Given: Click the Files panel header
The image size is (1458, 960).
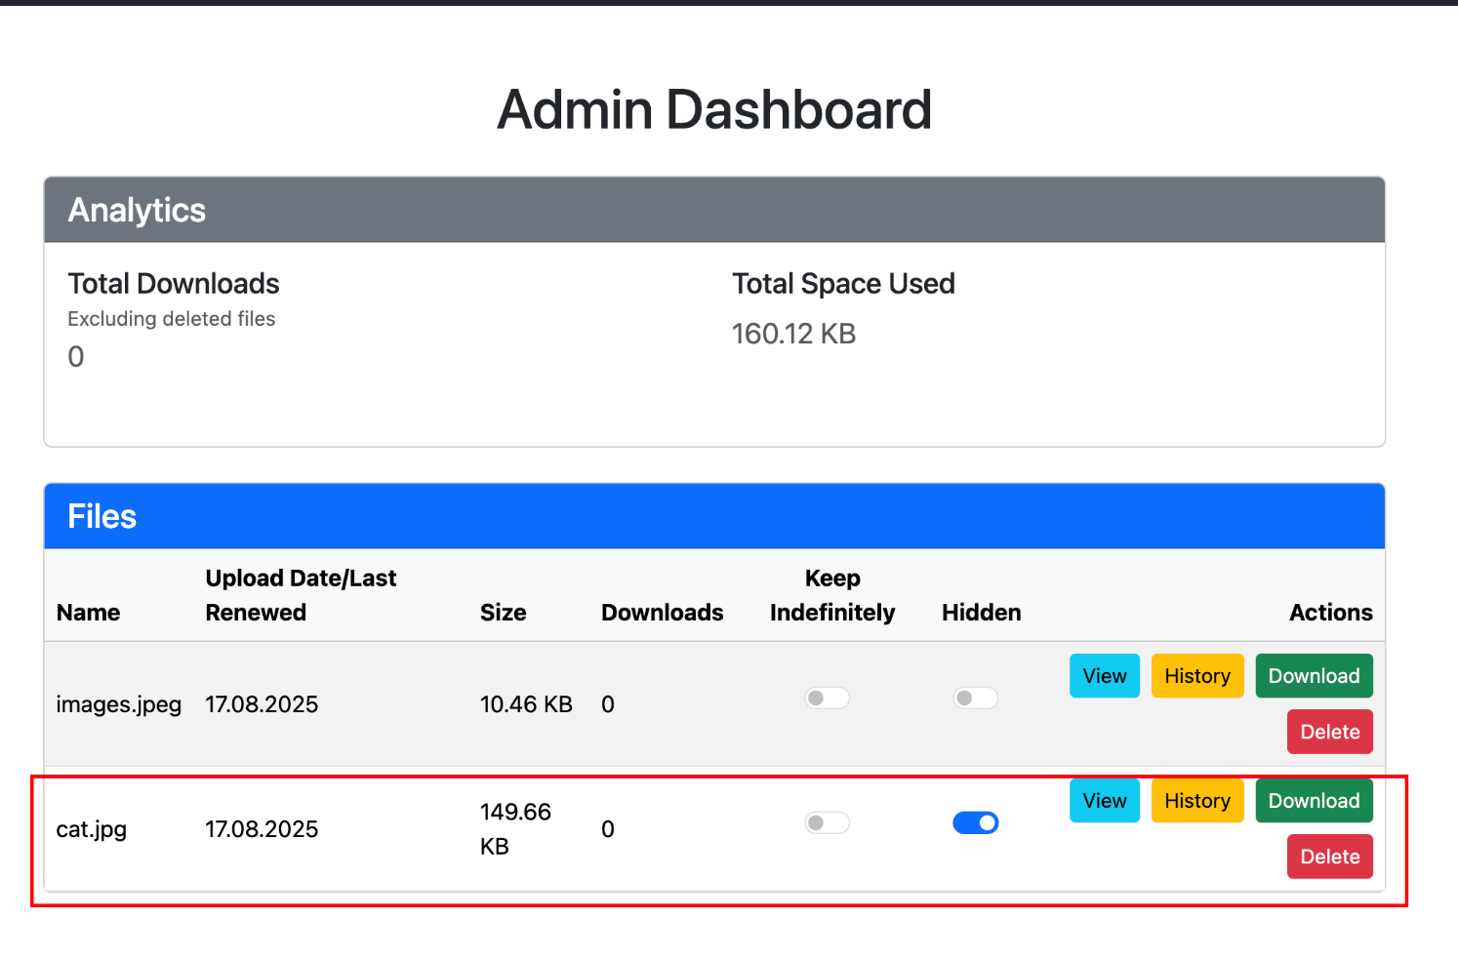Looking at the screenshot, I should 714,516.
